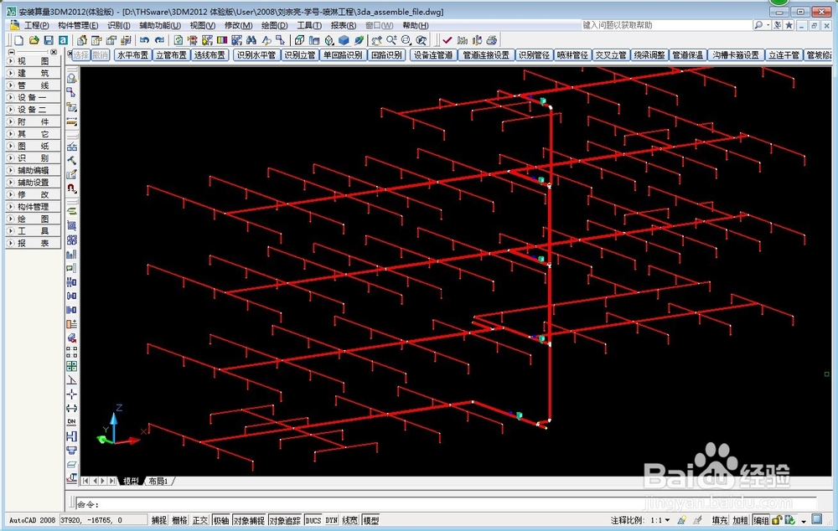
Task: Click the Redo arrow icon
Action: tap(159, 40)
